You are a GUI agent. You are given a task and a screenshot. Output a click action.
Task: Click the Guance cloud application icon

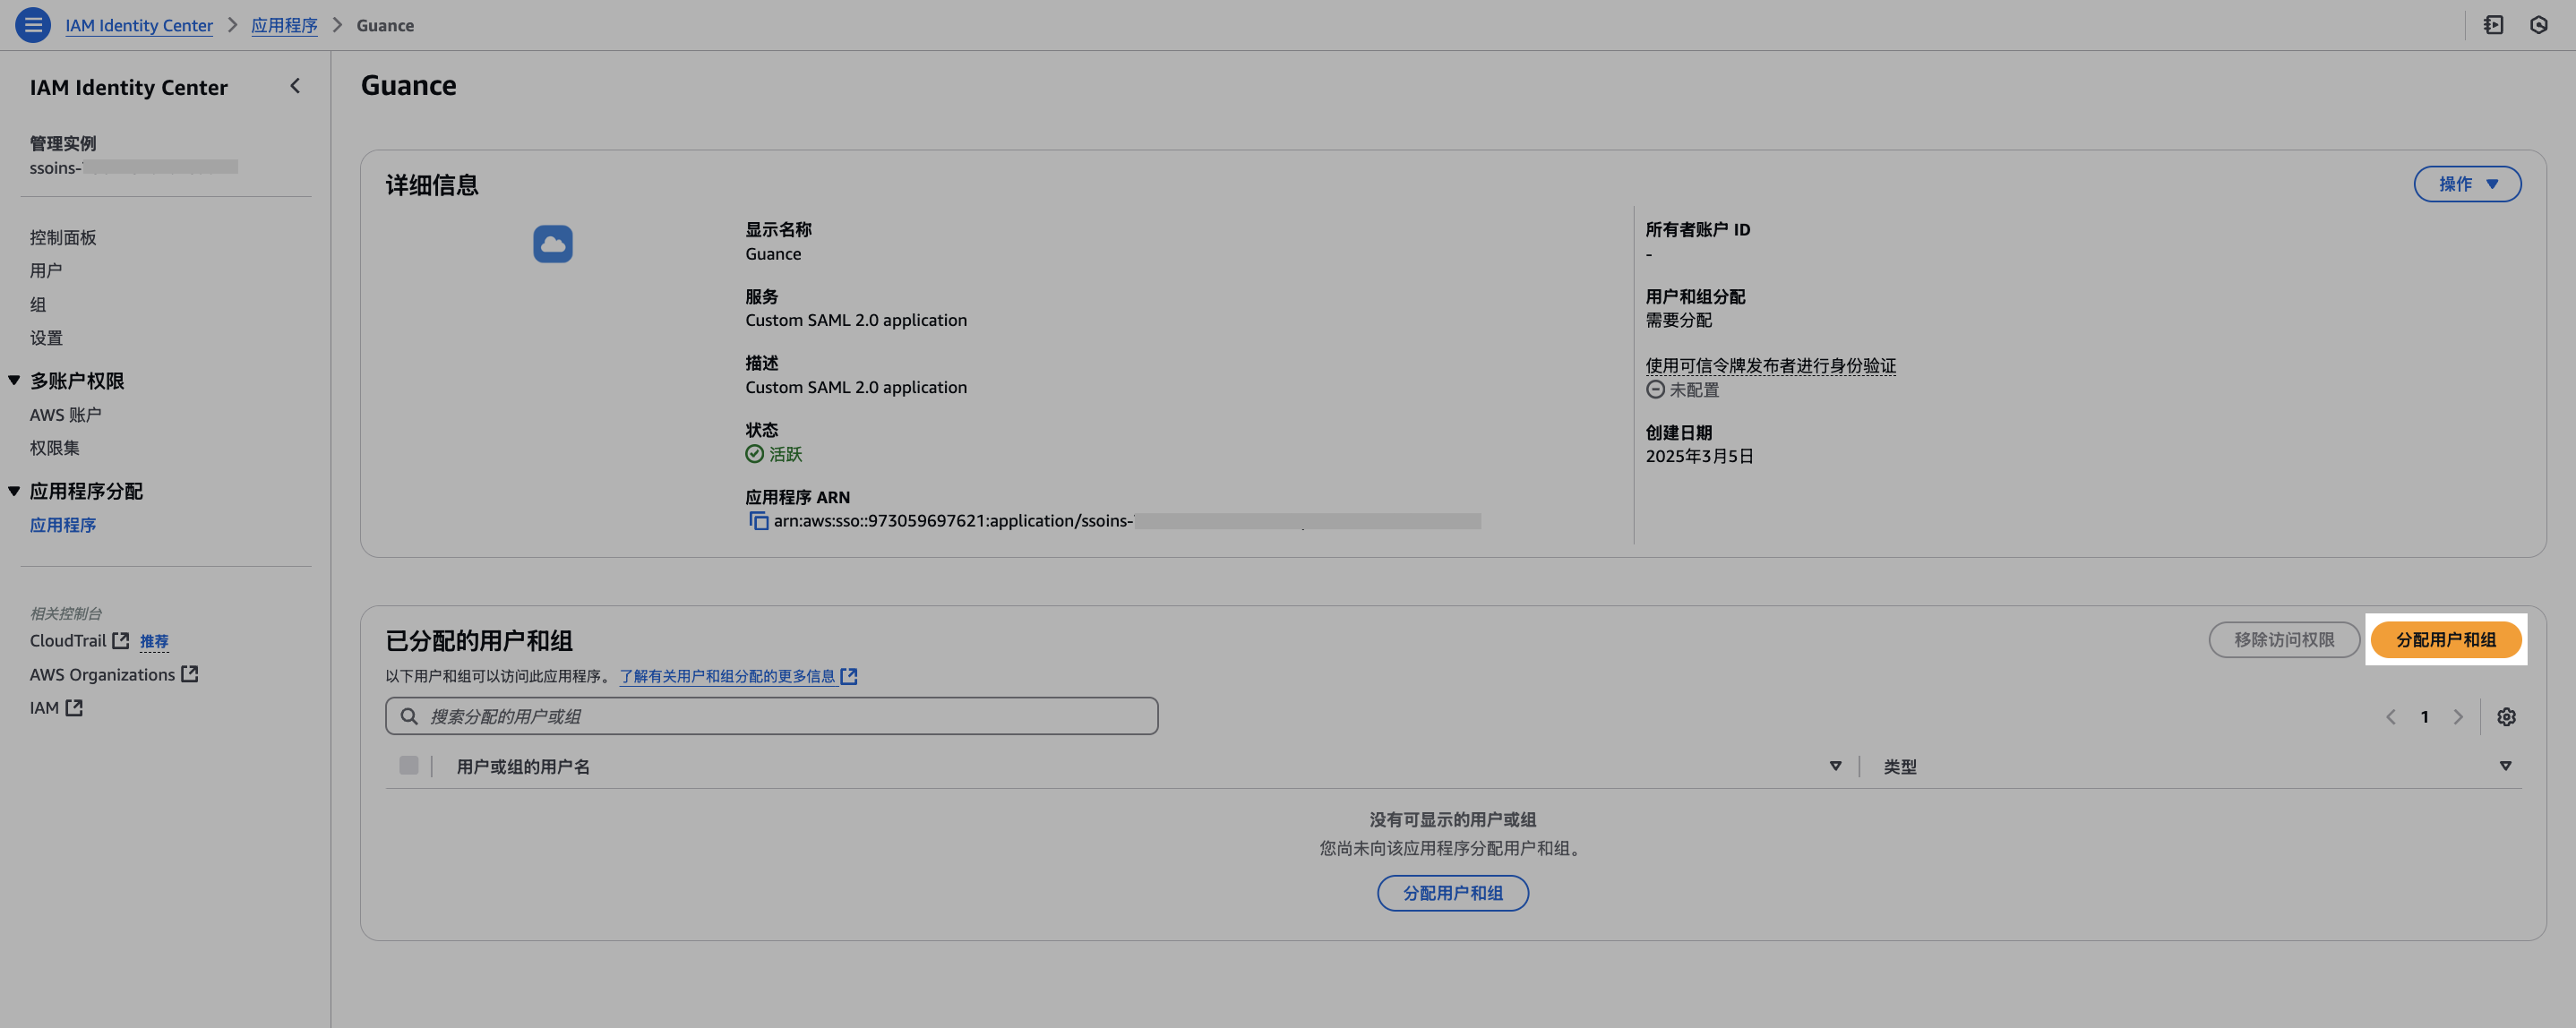coord(553,244)
